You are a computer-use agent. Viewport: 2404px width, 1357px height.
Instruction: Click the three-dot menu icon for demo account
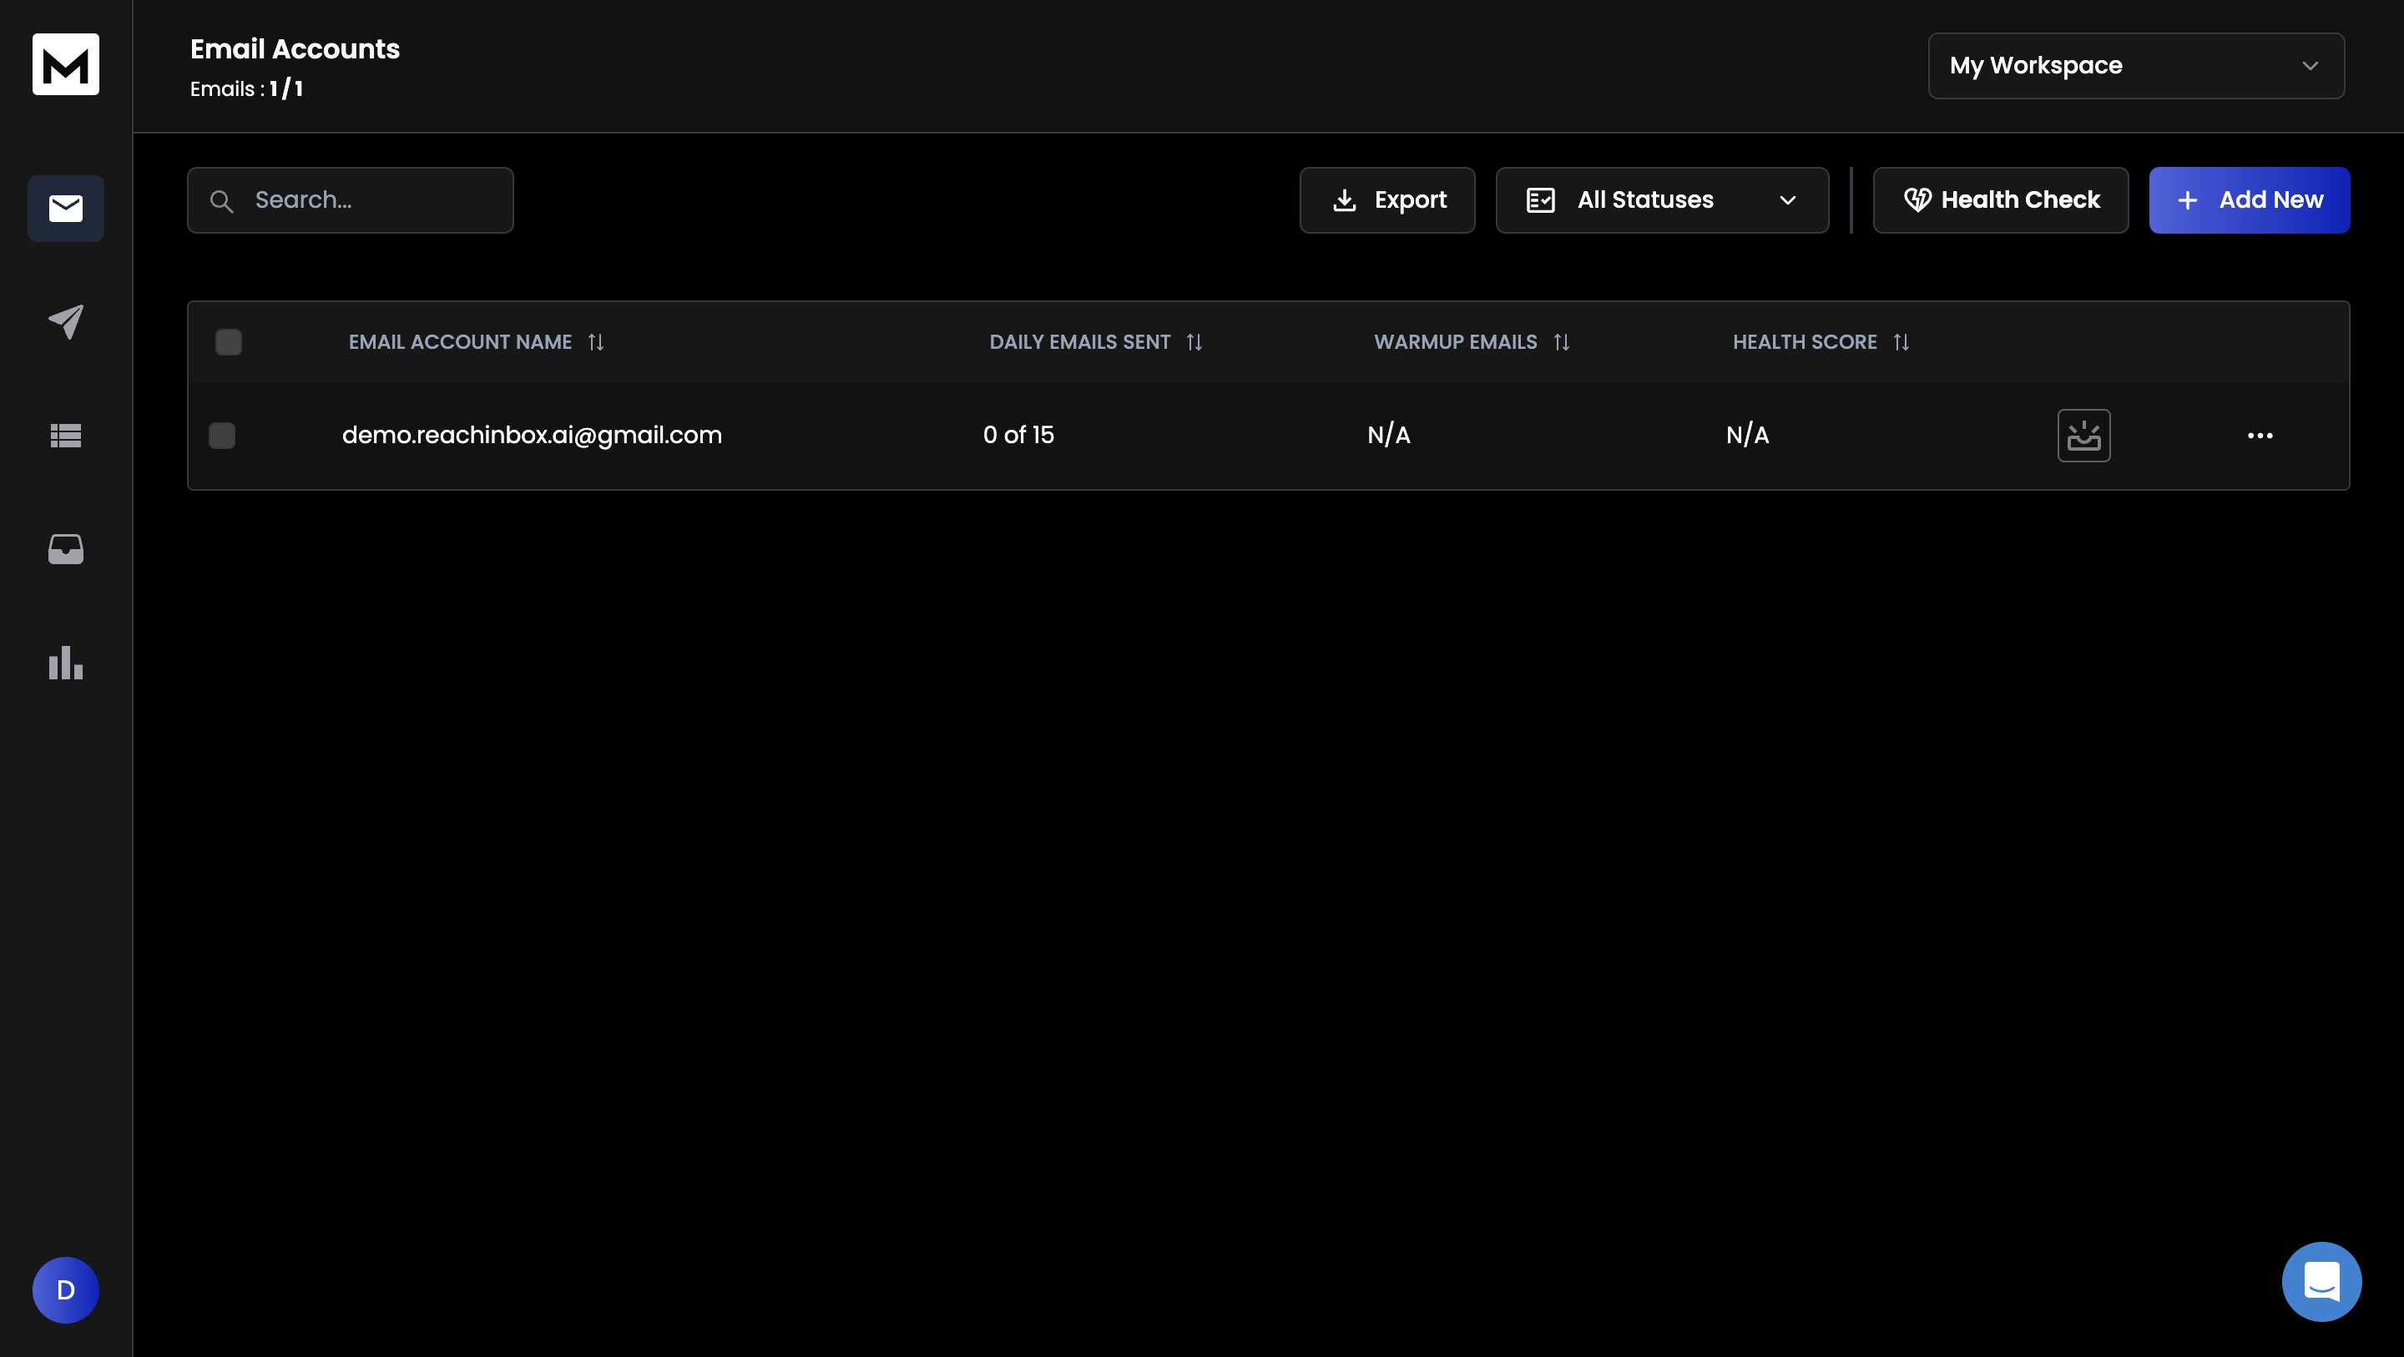click(x=2259, y=434)
